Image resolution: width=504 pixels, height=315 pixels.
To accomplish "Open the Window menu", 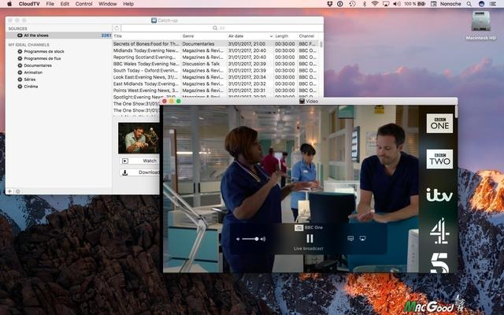I will tap(107, 4).
